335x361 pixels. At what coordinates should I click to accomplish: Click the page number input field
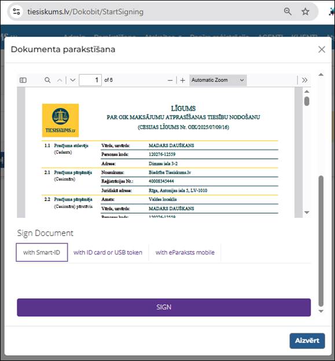pyautogui.click(x=90, y=80)
